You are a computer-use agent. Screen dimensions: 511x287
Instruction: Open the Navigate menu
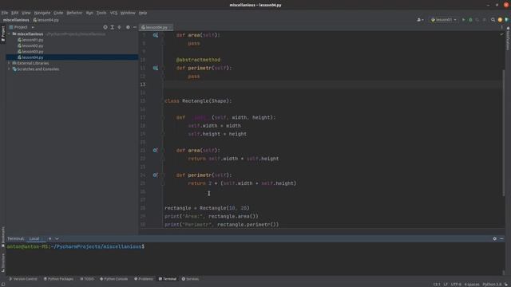42,13
